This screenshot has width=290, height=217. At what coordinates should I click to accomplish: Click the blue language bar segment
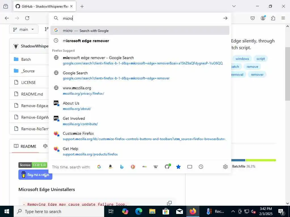(238, 160)
